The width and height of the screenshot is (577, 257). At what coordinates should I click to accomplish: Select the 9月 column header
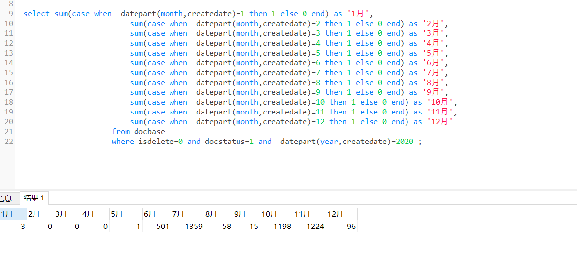coord(246,214)
